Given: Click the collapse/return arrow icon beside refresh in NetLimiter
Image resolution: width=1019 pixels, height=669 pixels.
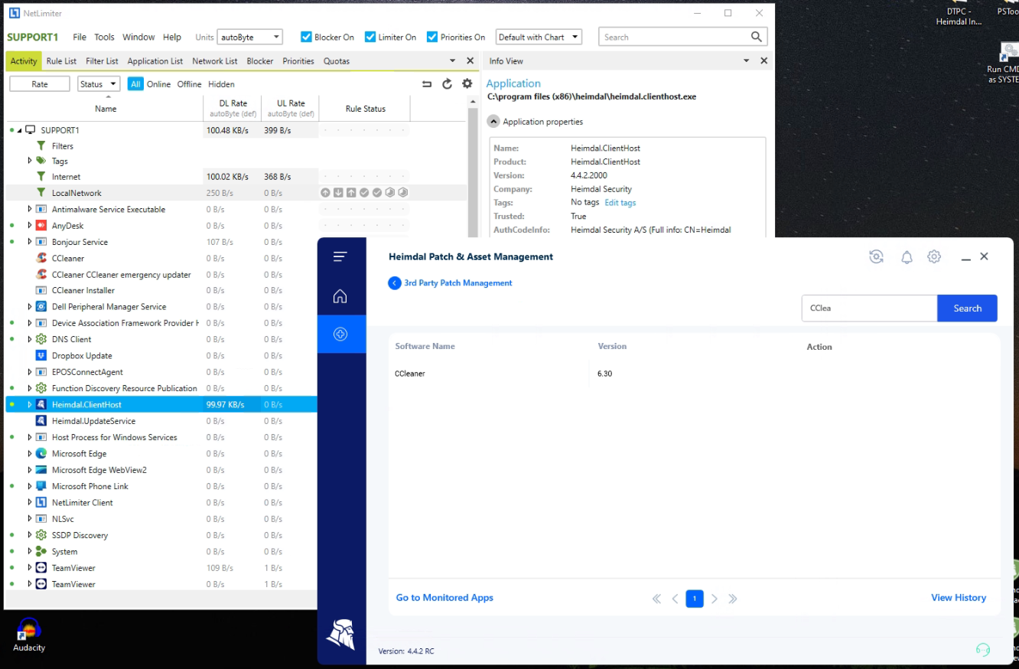Looking at the screenshot, I should [x=427, y=84].
